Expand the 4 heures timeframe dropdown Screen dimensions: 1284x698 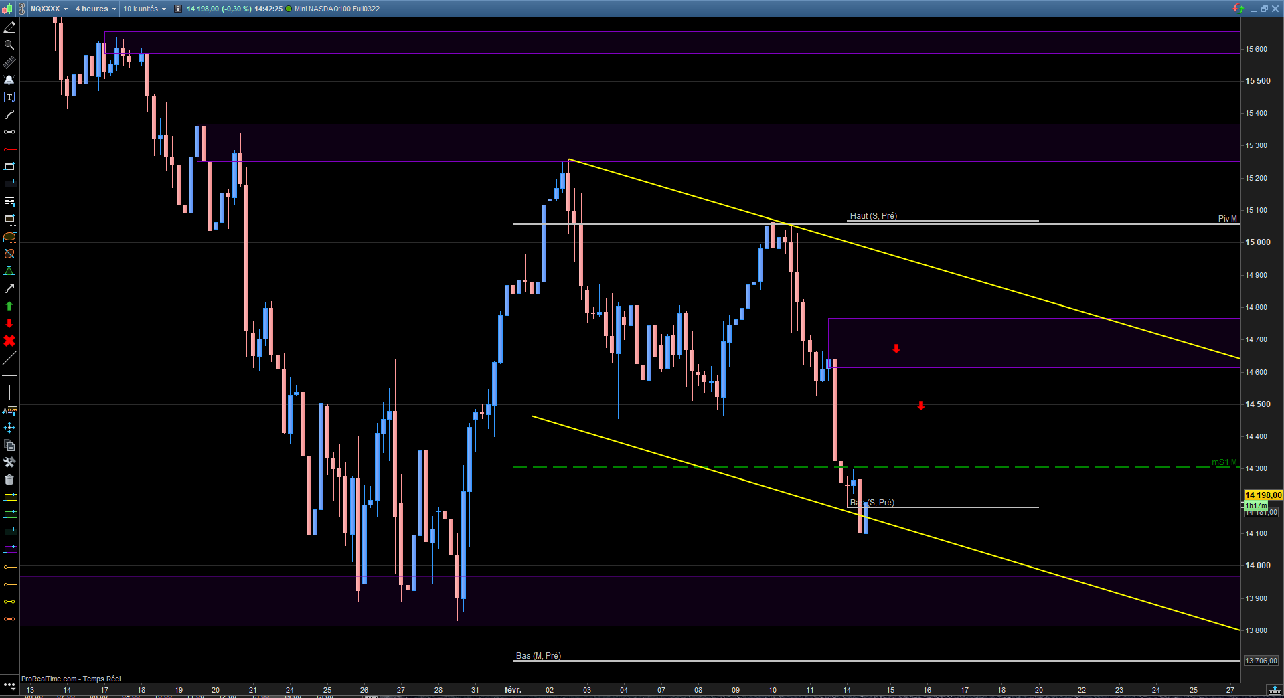[x=96, y=9]
